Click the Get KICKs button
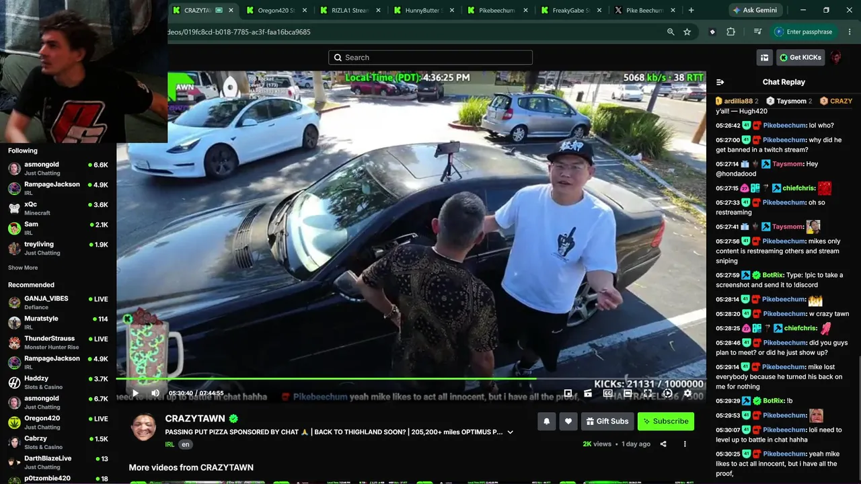The width and height of the screenshot is (861, 484). 800,58
